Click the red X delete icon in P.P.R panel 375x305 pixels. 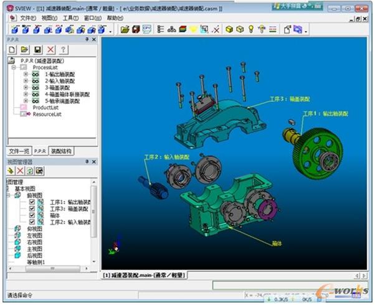(x=50, y=49)
